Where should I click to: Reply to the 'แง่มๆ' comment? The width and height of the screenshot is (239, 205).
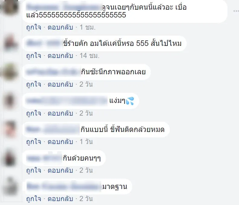(60, 113)
